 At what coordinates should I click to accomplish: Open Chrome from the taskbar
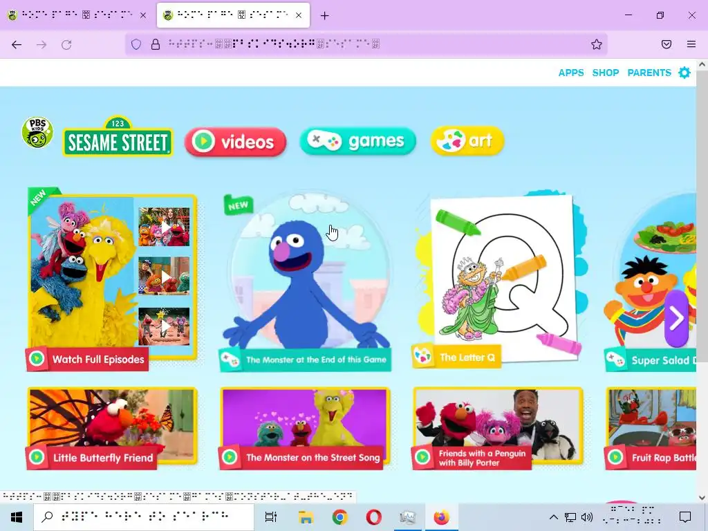click(339, 517)
